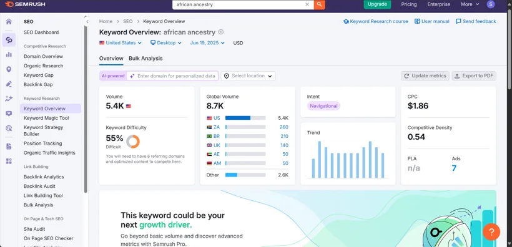The height and width of the screenshot is (247, 512).
Task: Click the ZA global volume value 260
Action: tap(283, 127)
